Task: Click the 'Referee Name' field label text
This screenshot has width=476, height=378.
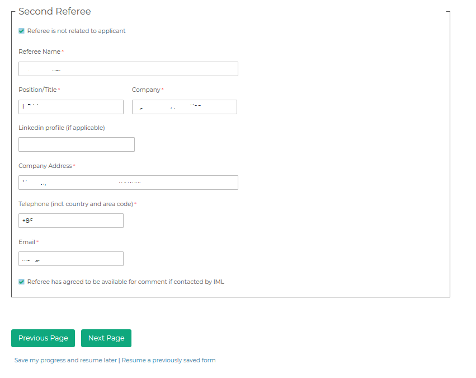Action: click(x=39, y=52)
